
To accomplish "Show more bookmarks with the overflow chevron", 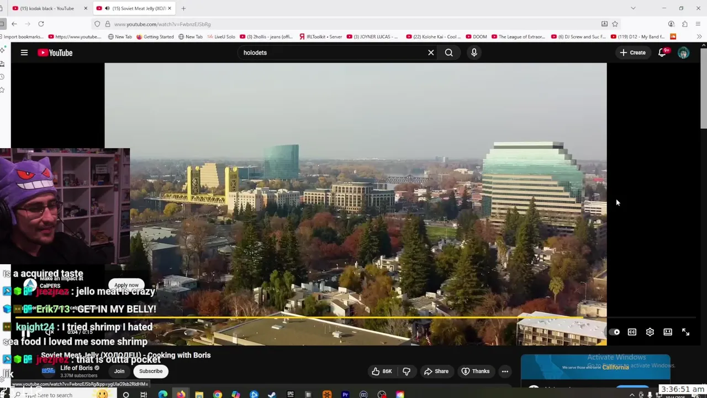I will click(699, 36).
